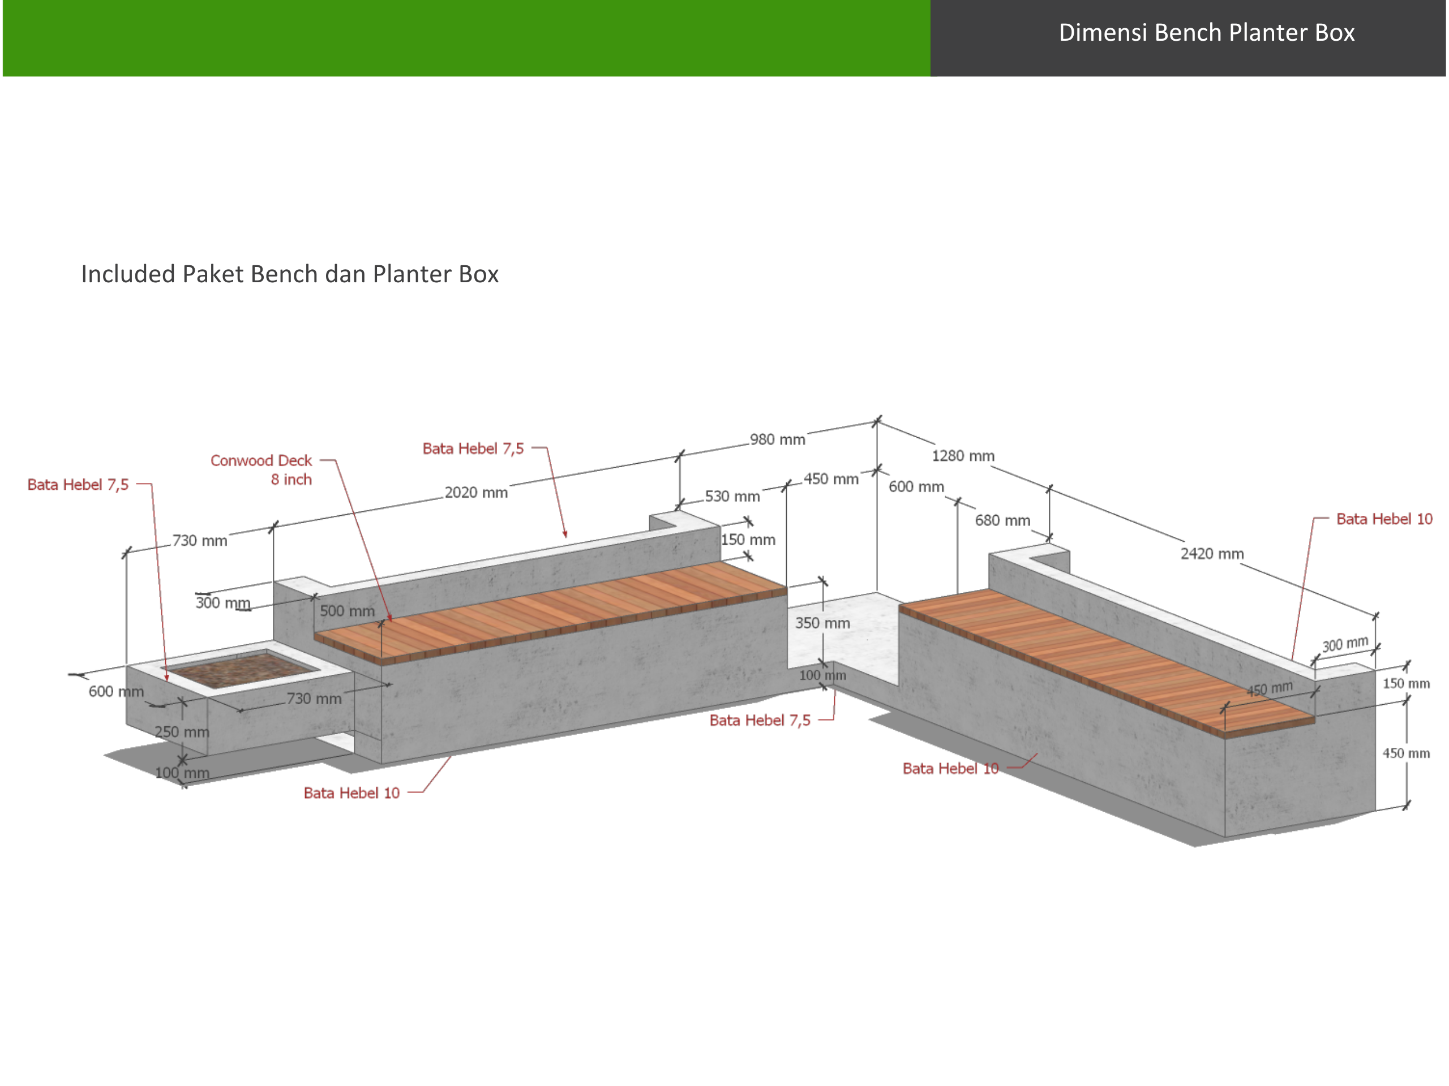Viewport: 1449px width, 1086px height.
Task: Click the 250 mm dimension label
Action: (x=182, y=731)
